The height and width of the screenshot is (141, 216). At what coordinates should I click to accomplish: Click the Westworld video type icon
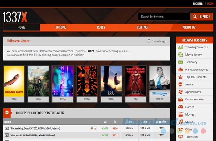coord(7,135)
